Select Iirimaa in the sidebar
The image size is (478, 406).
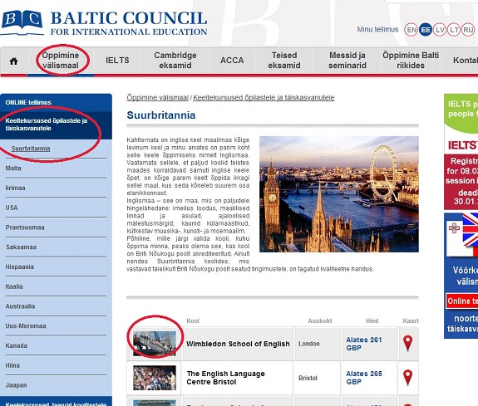click(15, 188)
